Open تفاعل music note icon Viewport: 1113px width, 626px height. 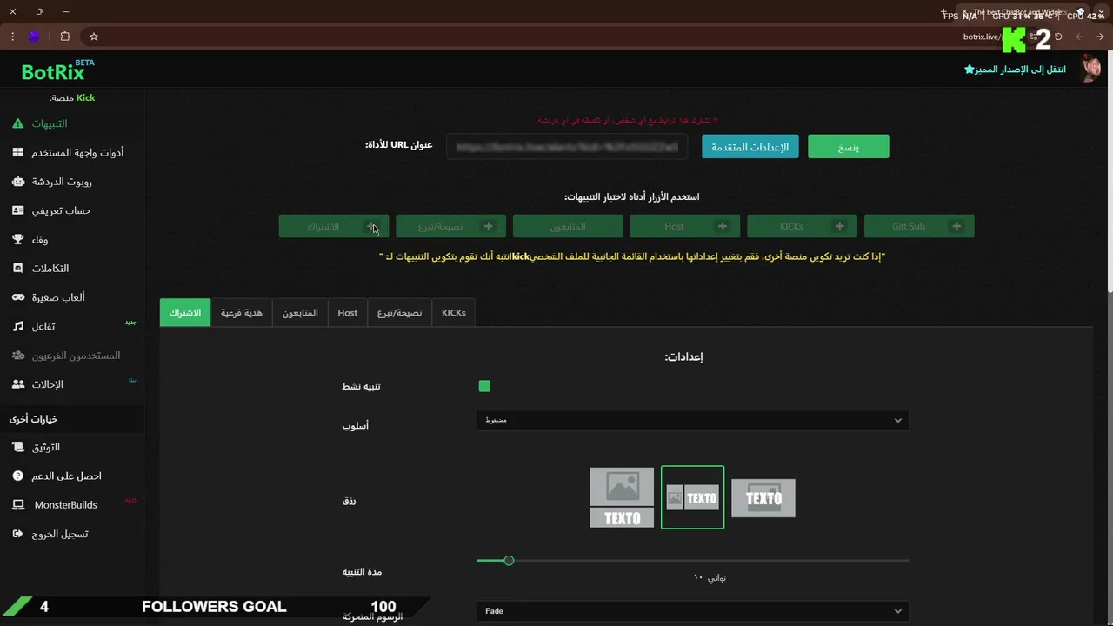click(17, 326)
